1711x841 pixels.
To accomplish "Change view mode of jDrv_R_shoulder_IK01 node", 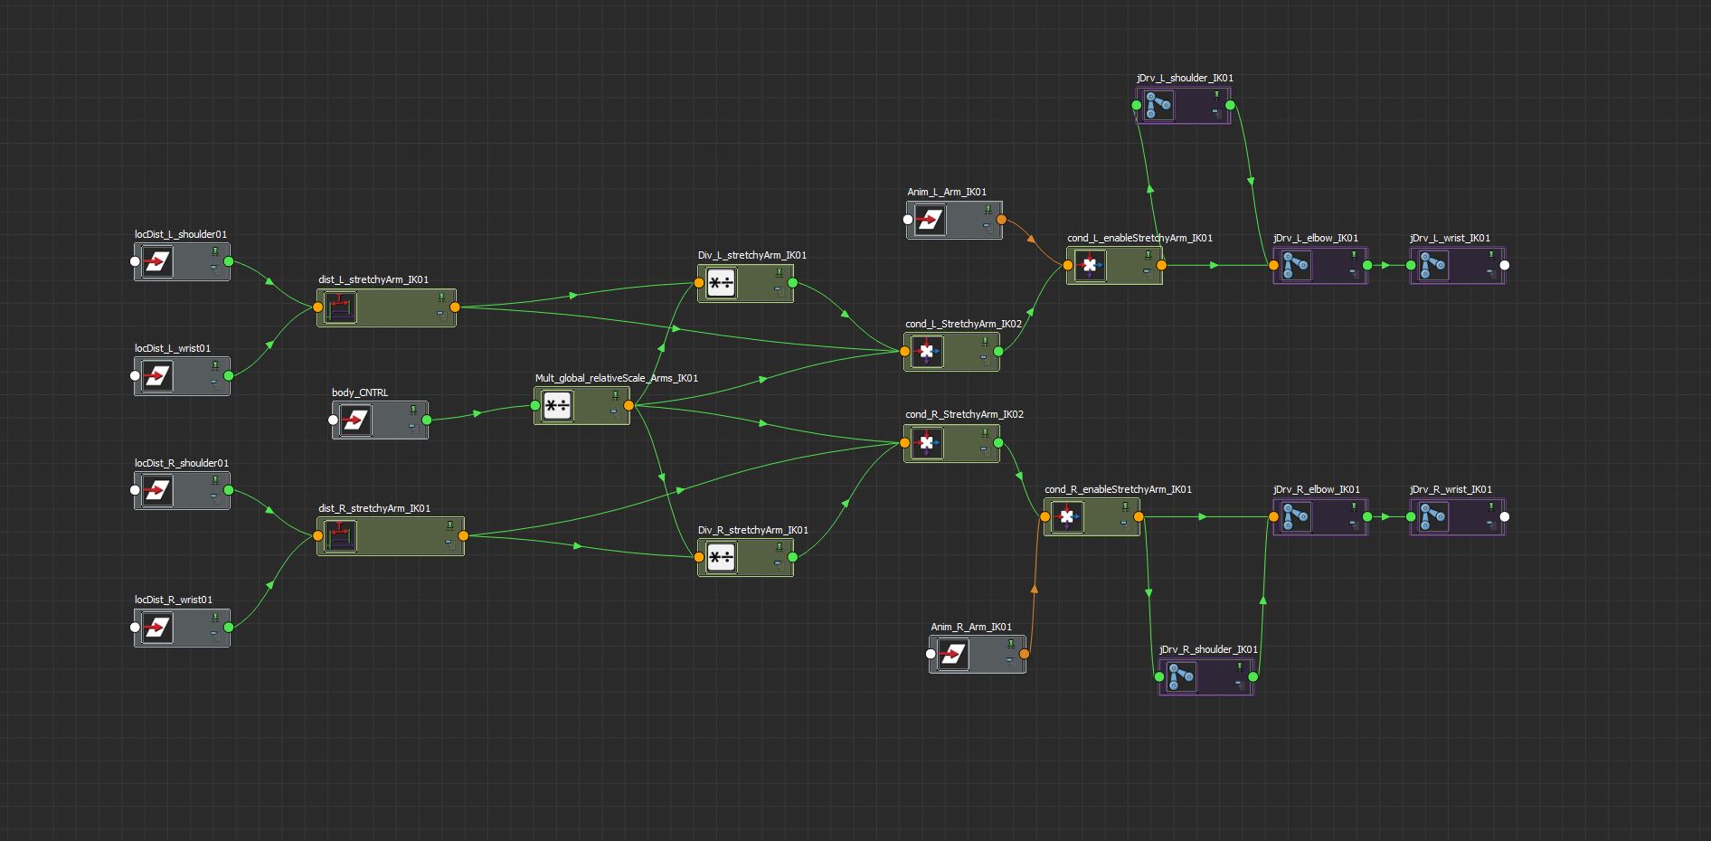I will tap(1238, 683).
